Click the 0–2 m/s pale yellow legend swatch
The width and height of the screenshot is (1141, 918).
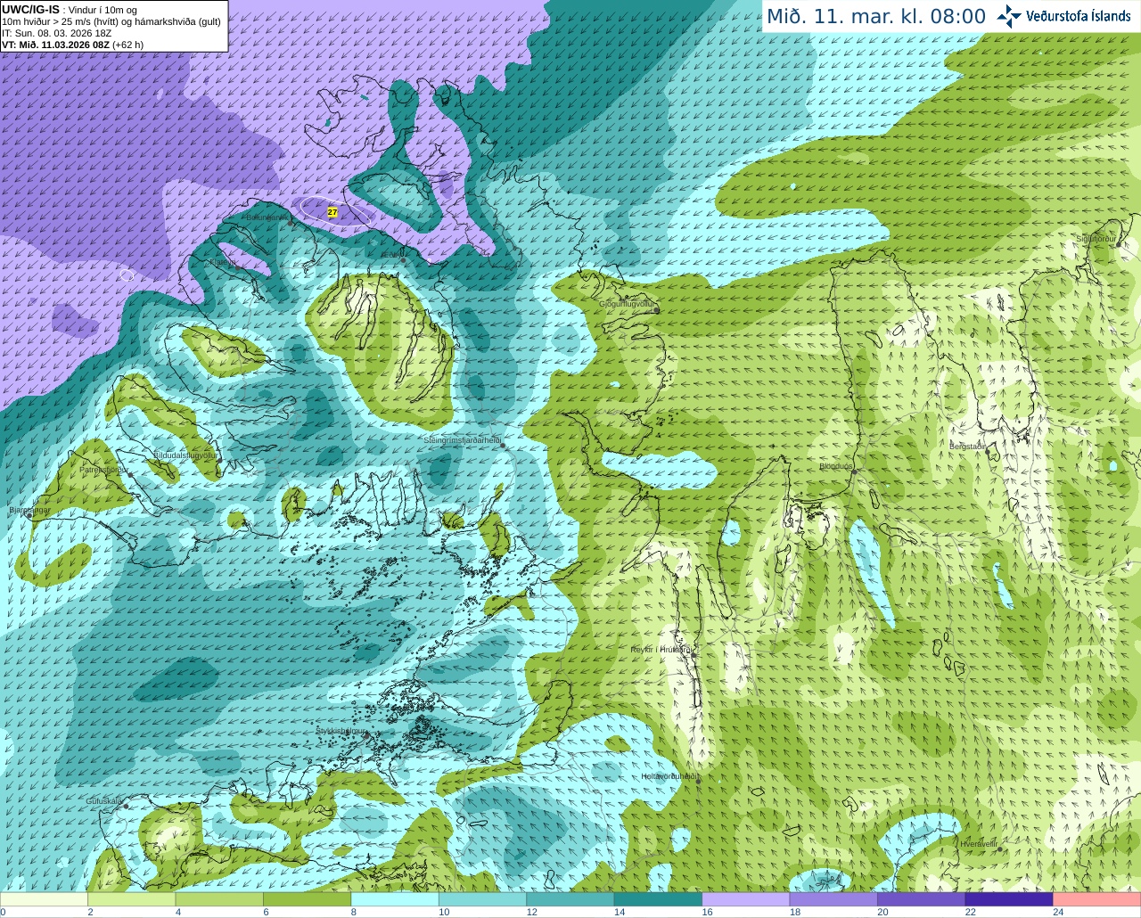44,898
